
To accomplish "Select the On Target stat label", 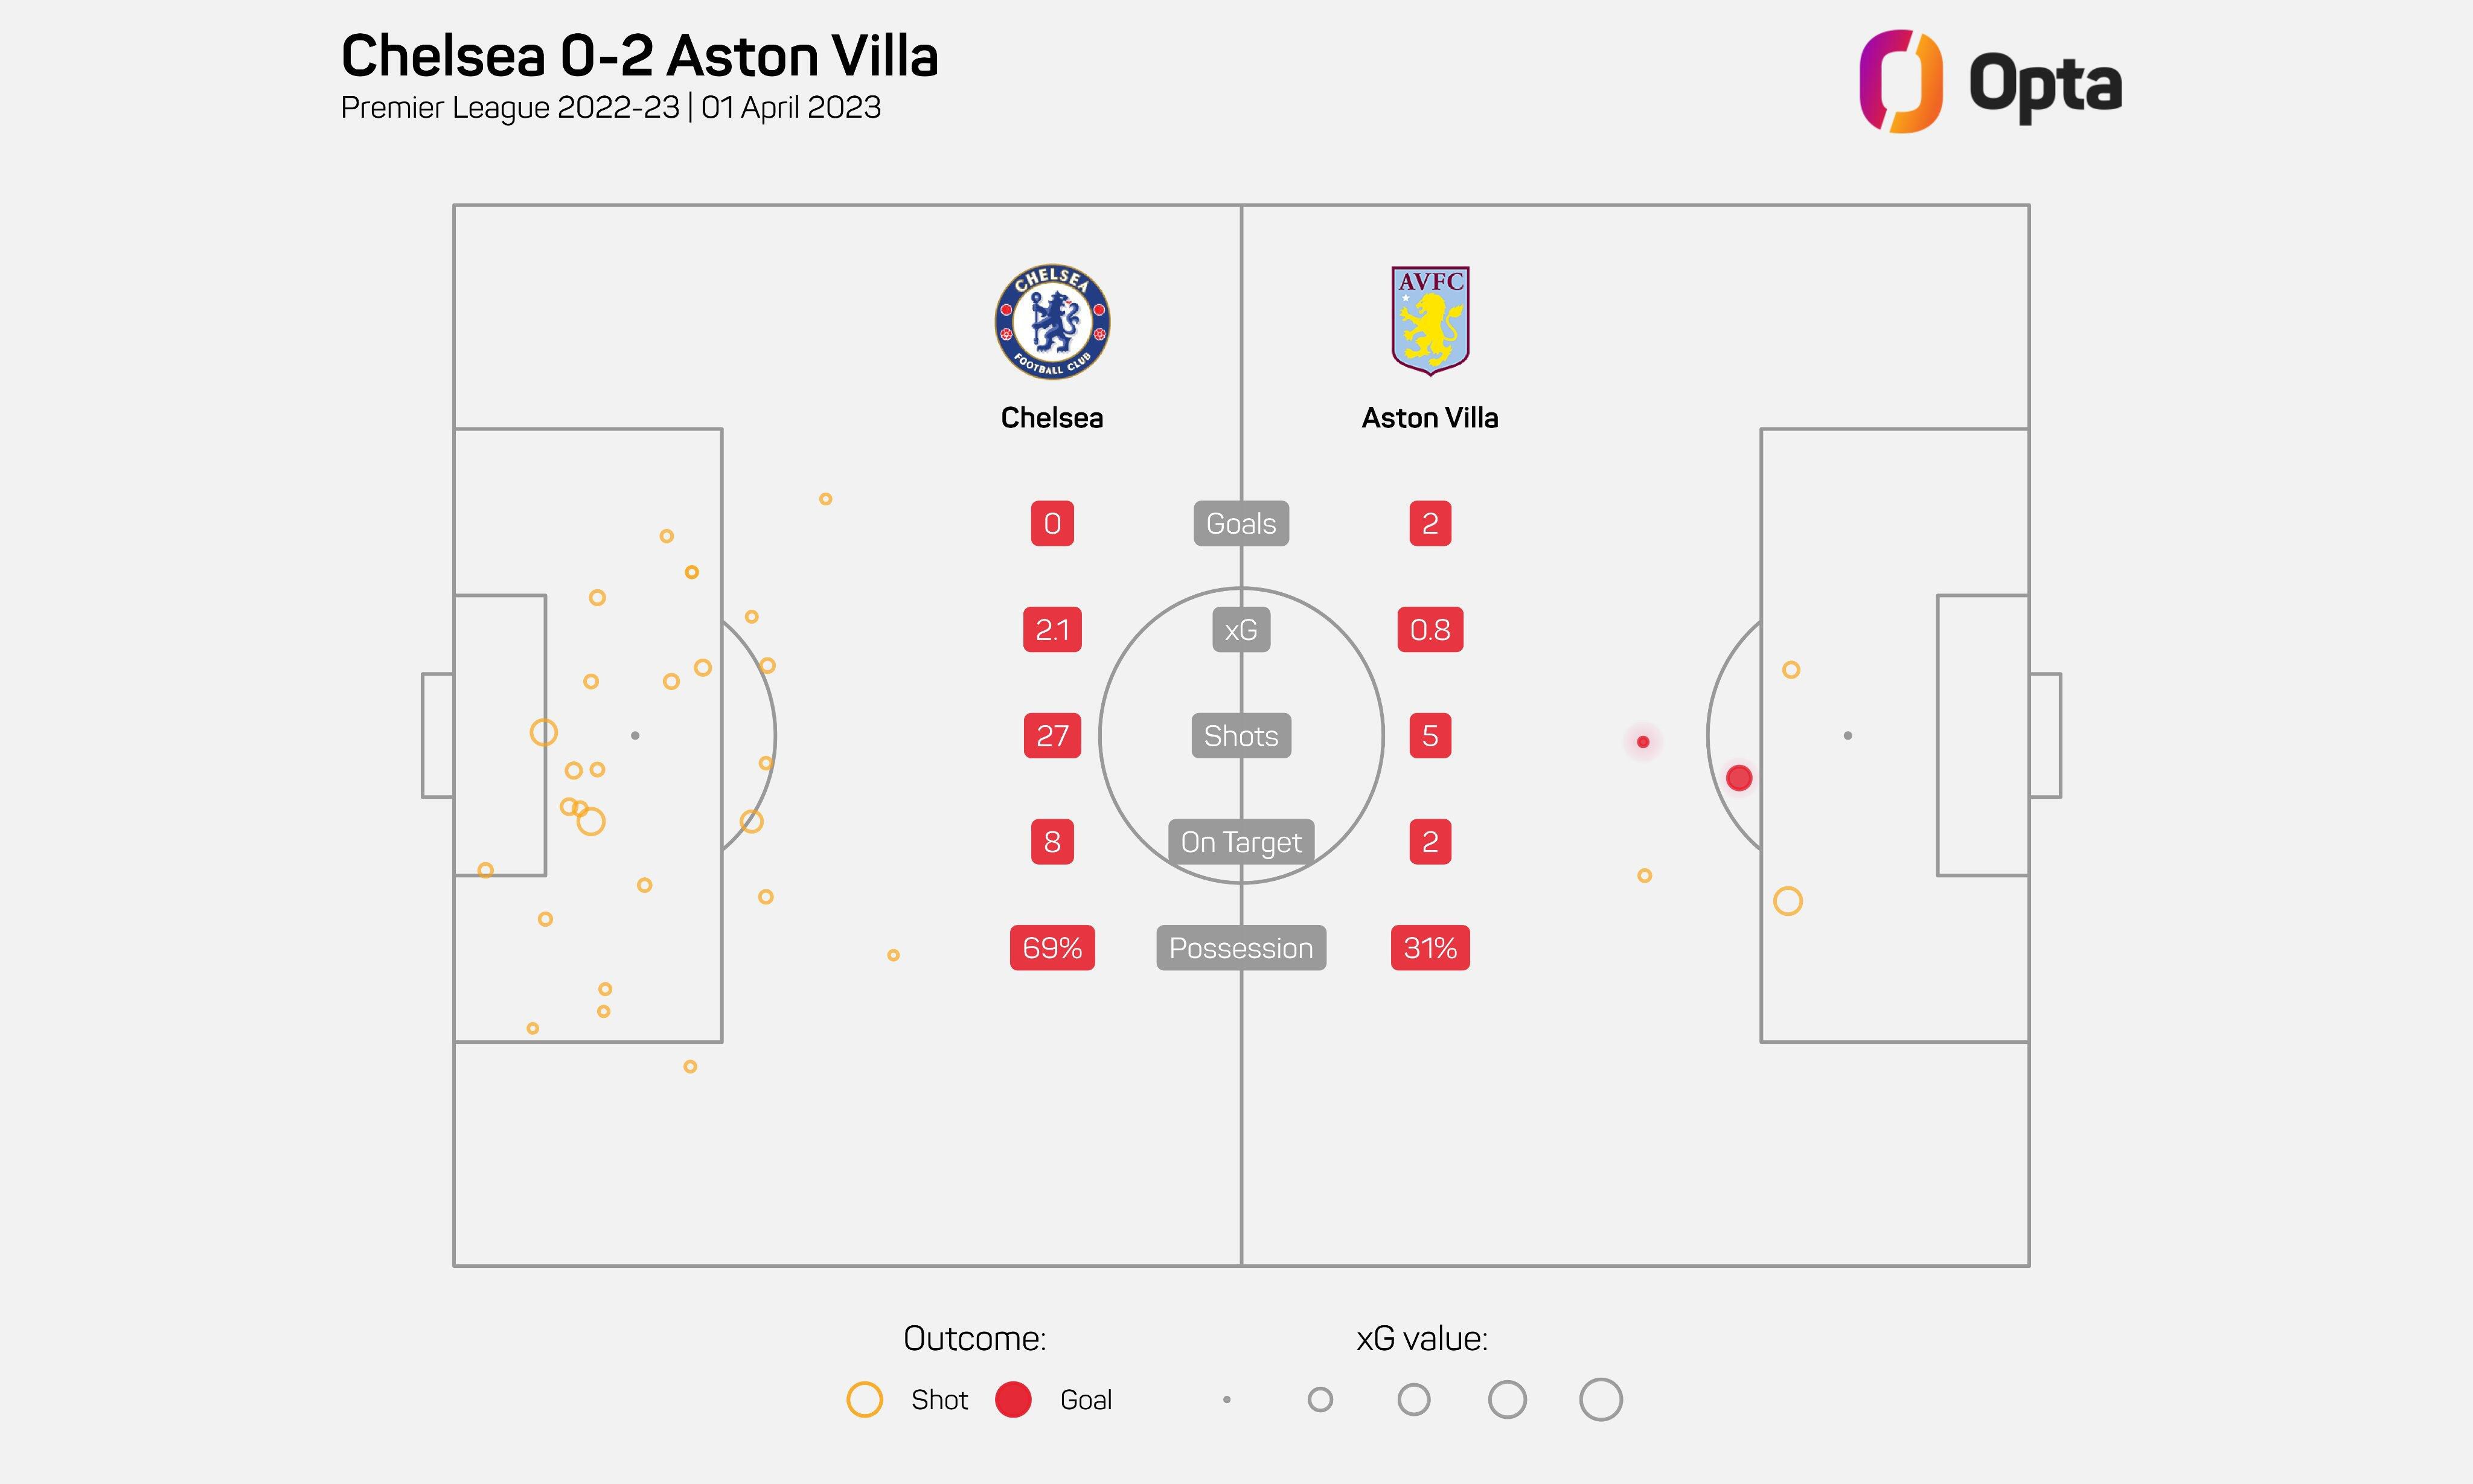I will click(x=1241, y=842).
